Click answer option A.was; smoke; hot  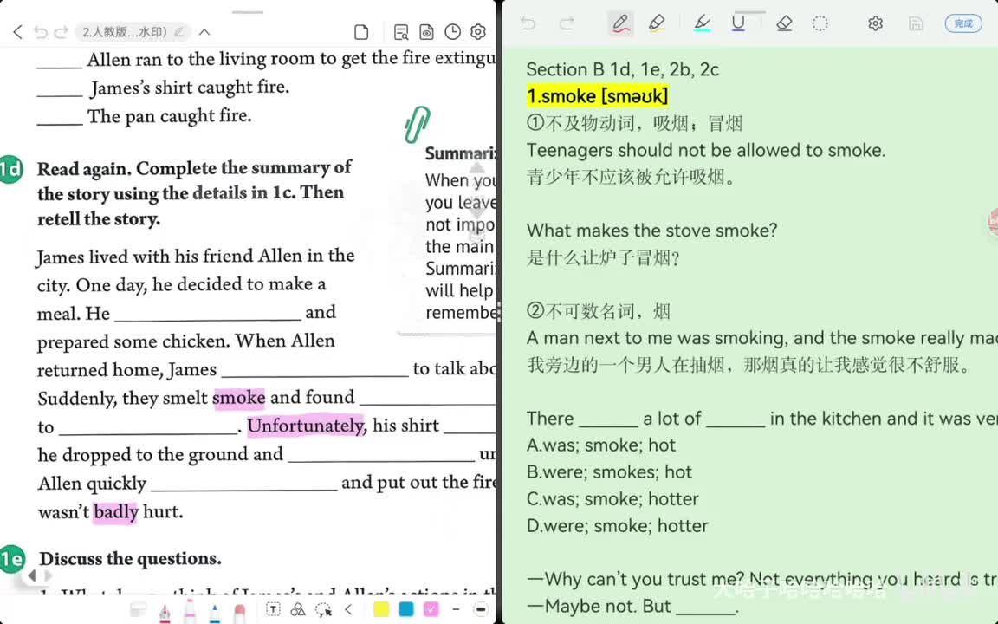coord(601,445)
